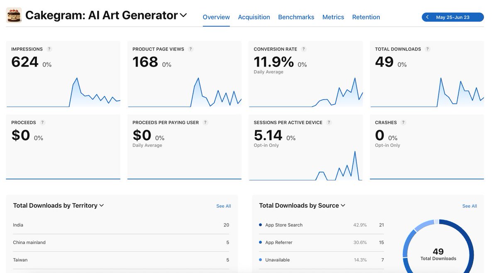Click the App Referrer legend dot
The width and height of the screenshot is (498, 273).
coord(261,242)
